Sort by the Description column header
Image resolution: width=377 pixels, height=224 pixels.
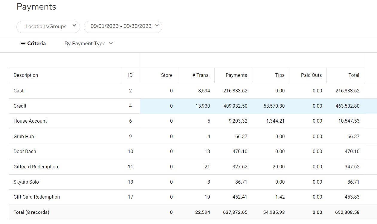[x=26, y=75]
